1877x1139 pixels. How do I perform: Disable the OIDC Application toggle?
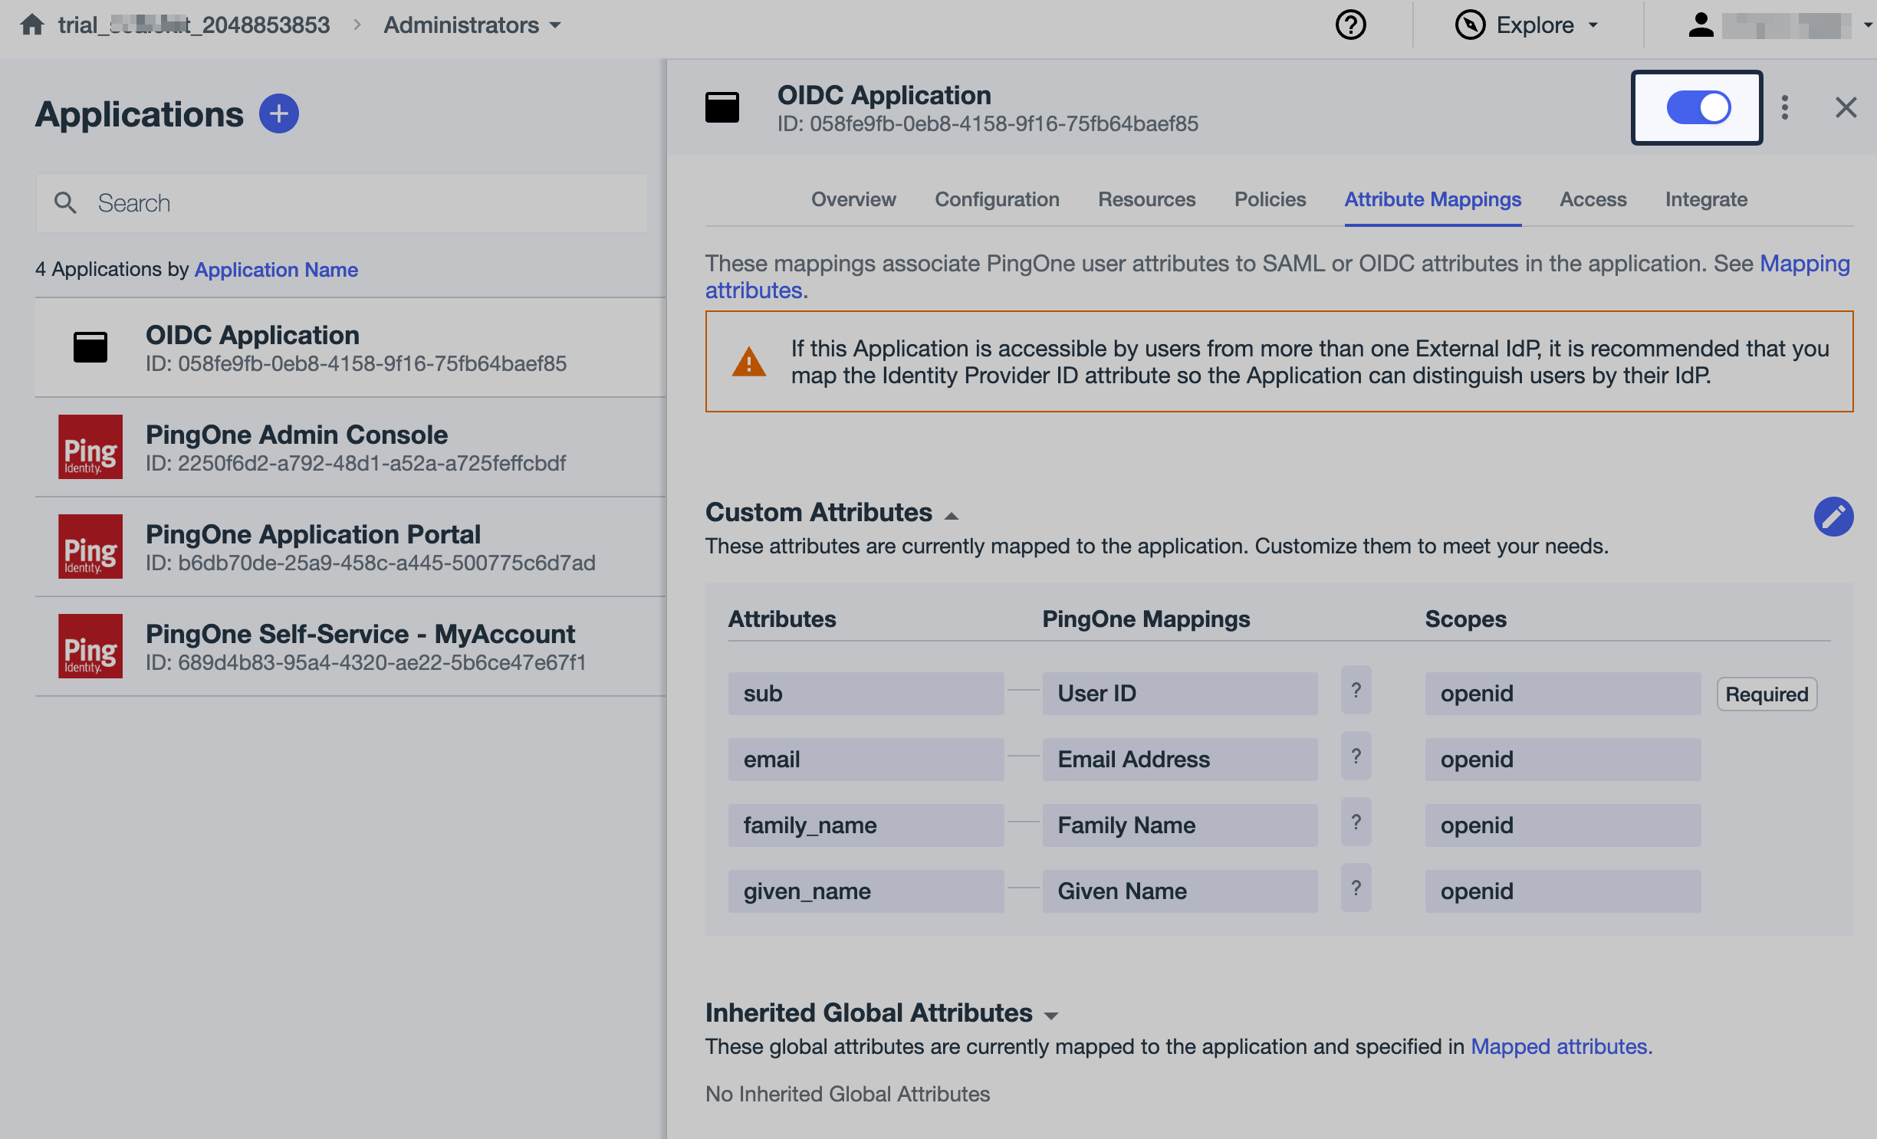click(1697, 107)
